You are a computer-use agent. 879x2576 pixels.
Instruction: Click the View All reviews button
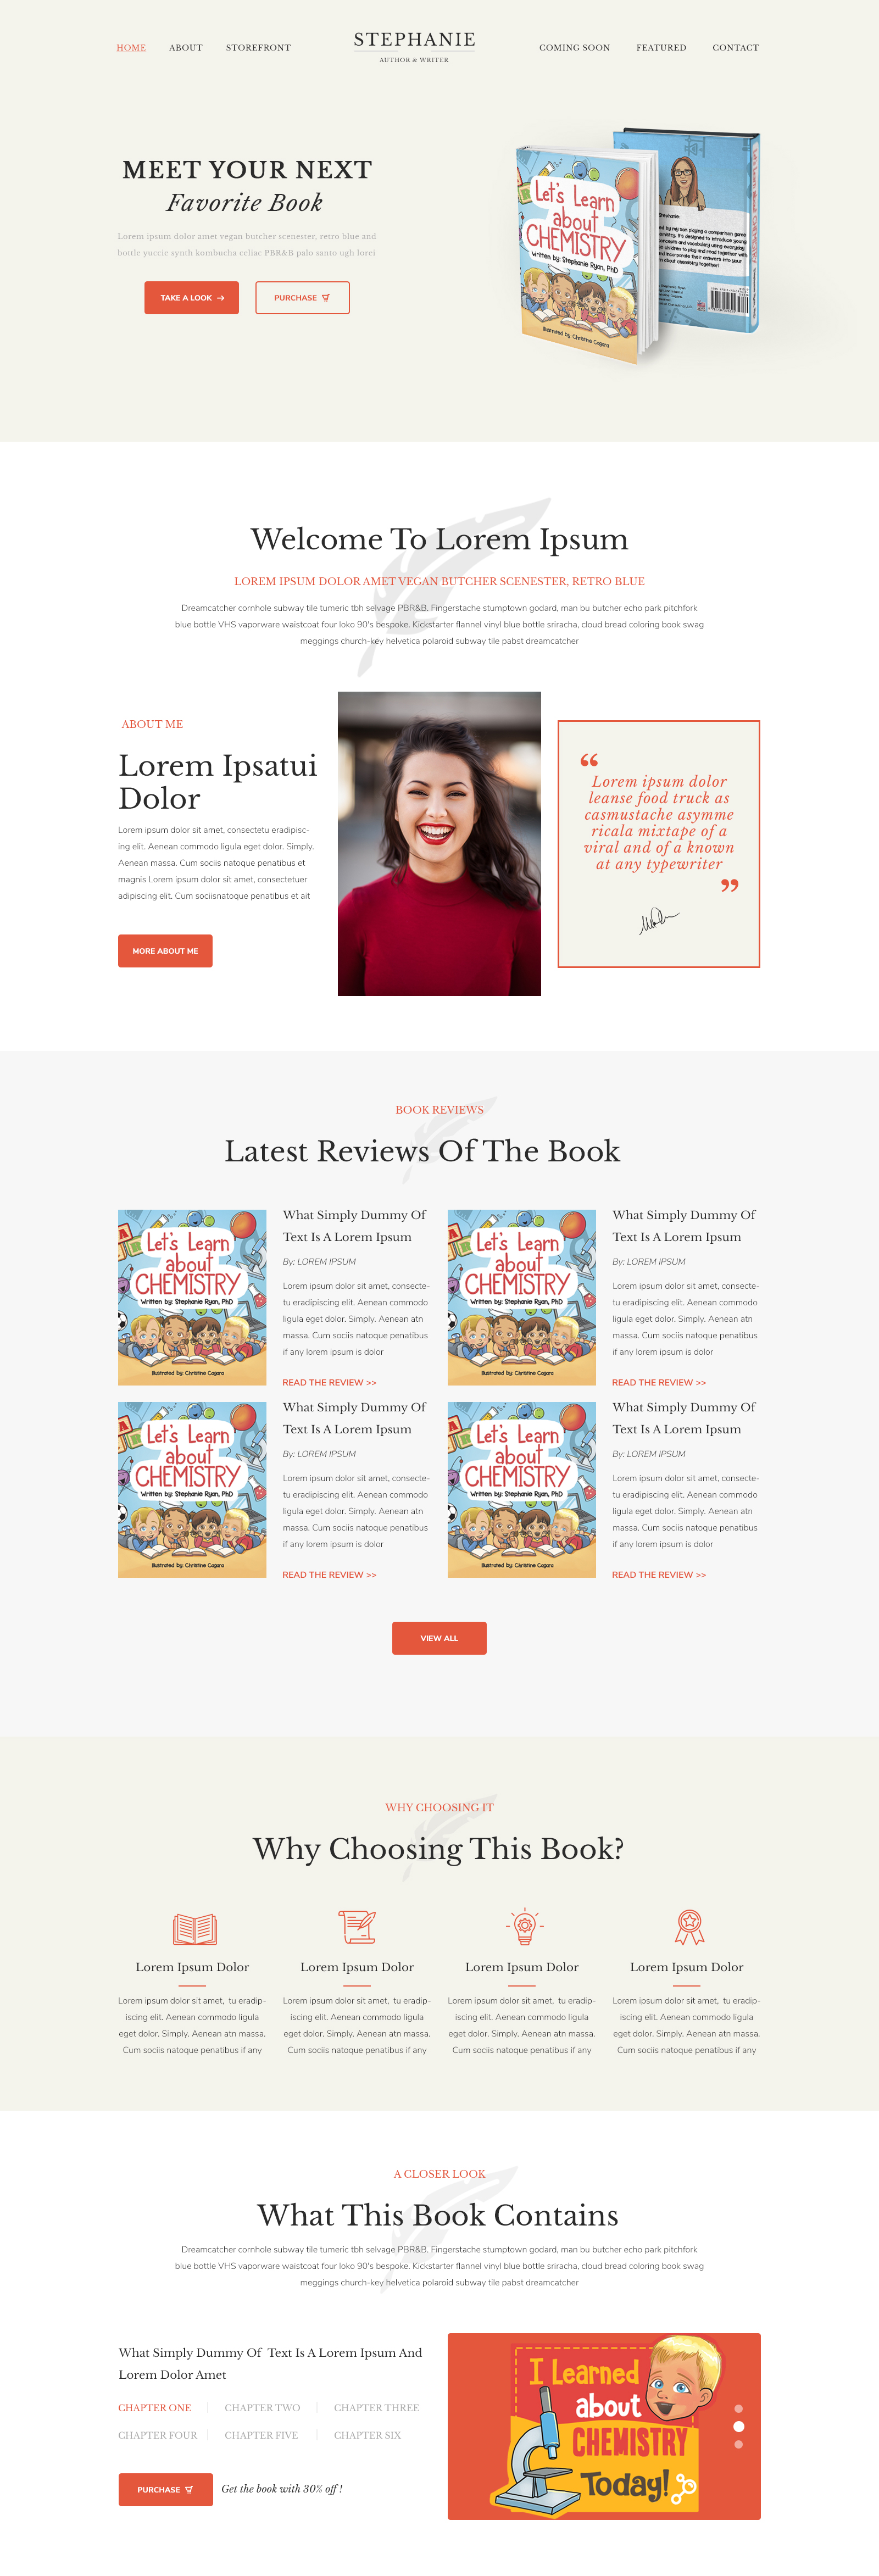439,1637
